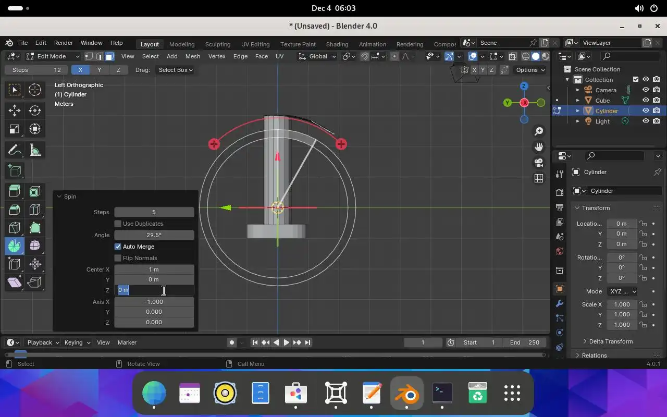Image resolution: width=667 pixels, height=417 pixels.
Task: Switch to Sculpting workspace tab
Action: [x=218, y=44]
